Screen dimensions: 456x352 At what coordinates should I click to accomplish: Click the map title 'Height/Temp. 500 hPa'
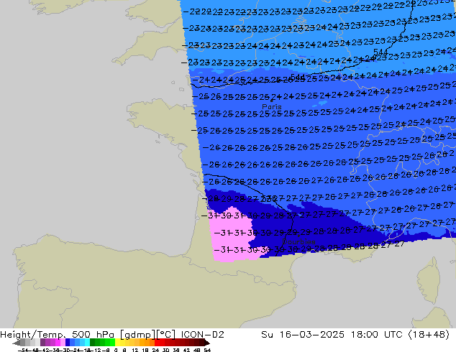pyautogui.click(x=57, y=335)
